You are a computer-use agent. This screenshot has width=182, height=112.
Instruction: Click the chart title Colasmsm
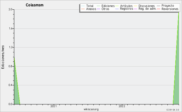[x=35, y=5]
